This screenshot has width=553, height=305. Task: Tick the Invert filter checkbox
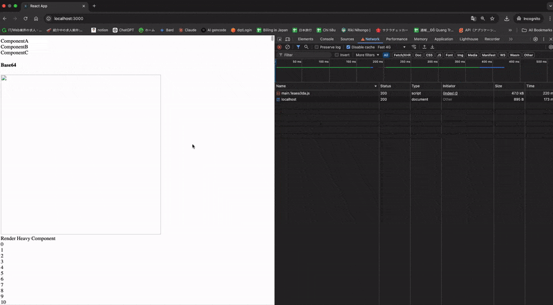click(337, 55)
